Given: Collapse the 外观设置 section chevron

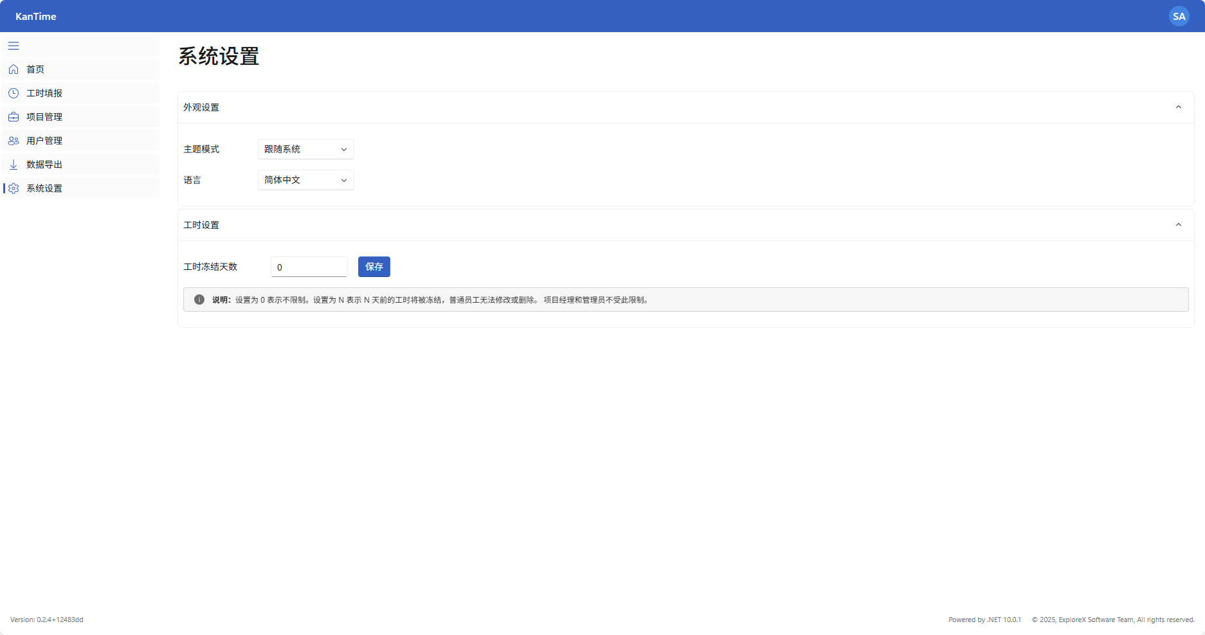Looking at the screenshot, I should coord(1178,107).
